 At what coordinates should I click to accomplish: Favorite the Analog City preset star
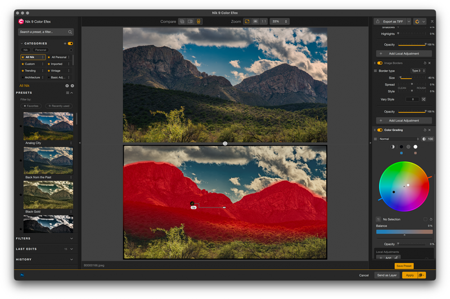(x=21, y=126)
